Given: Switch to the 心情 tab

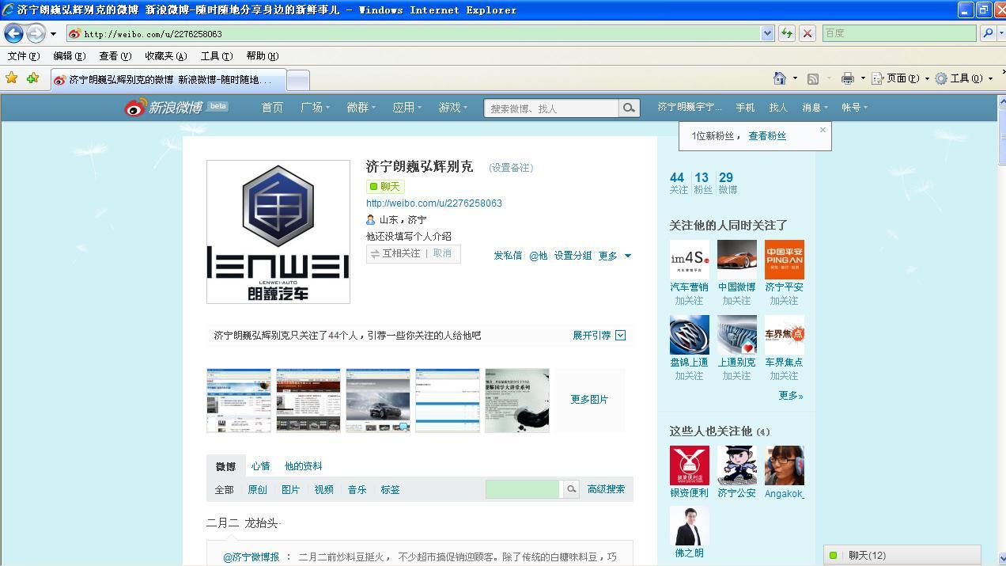Looking at the screenshot, I should [x=260, y=466].
